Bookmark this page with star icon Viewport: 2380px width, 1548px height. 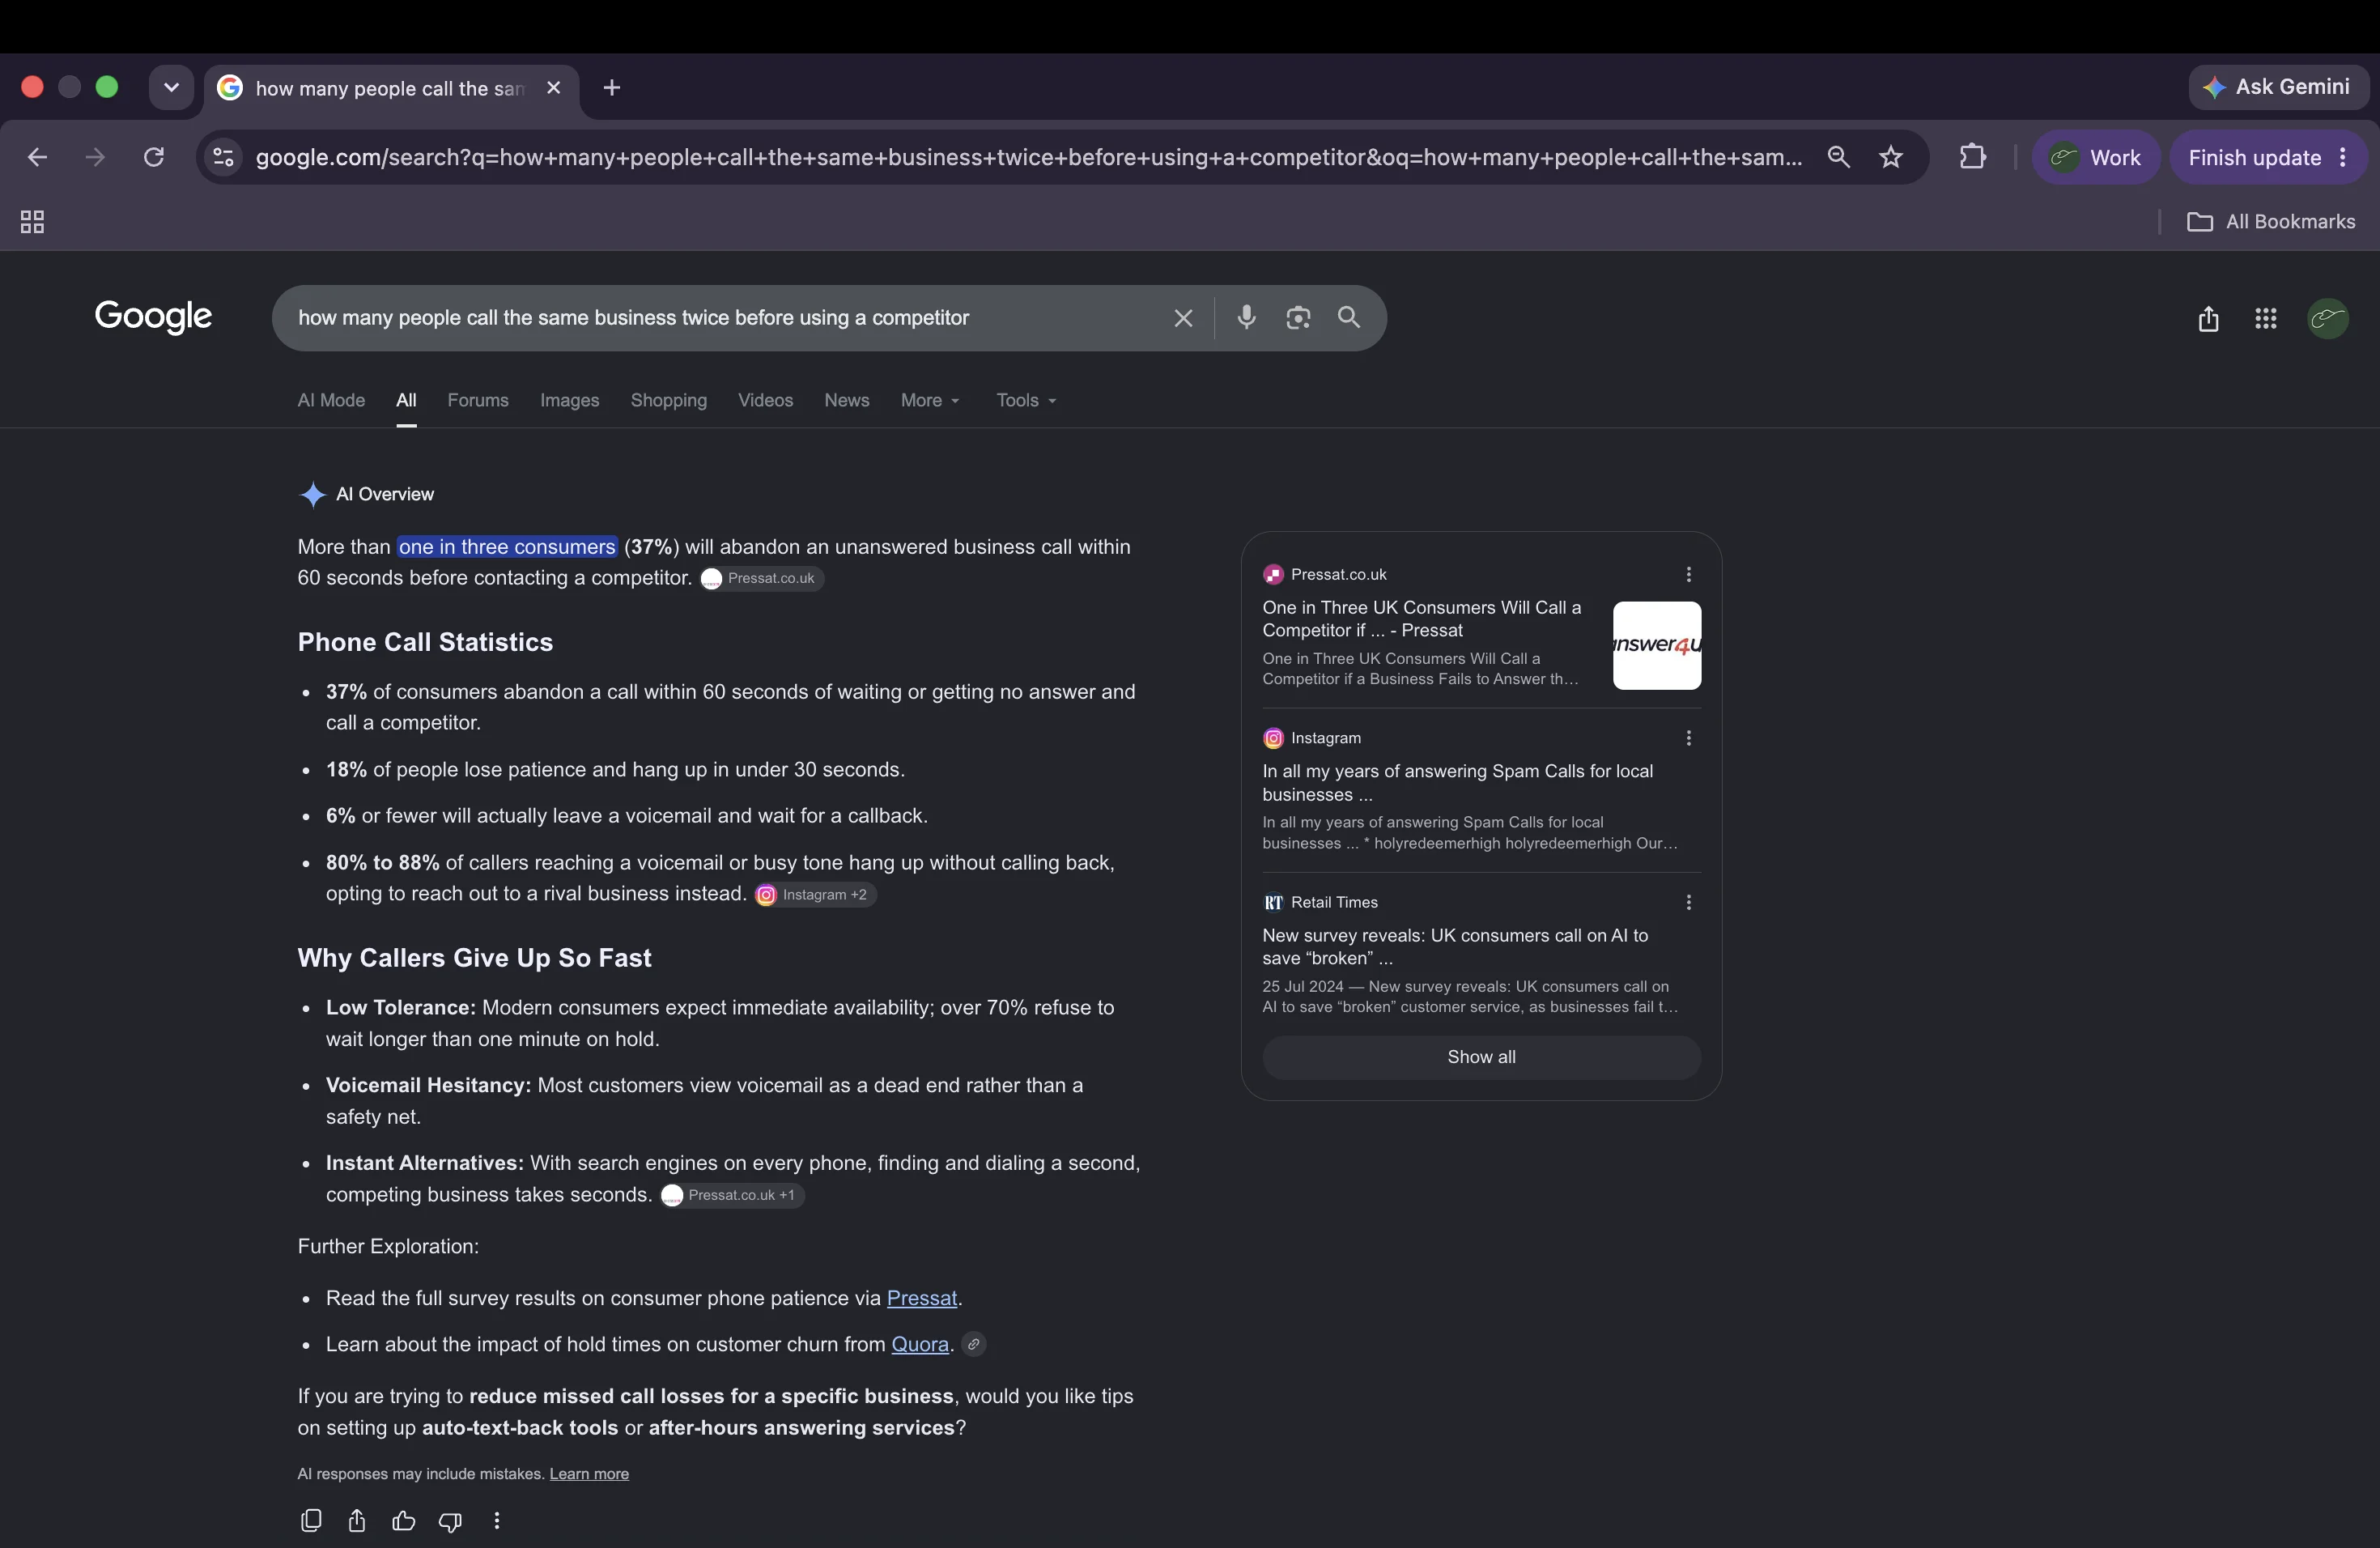coord(1891,157)
